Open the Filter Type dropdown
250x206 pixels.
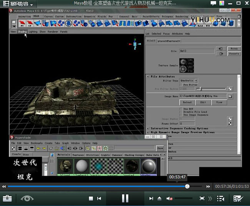(x=188, y=80)
